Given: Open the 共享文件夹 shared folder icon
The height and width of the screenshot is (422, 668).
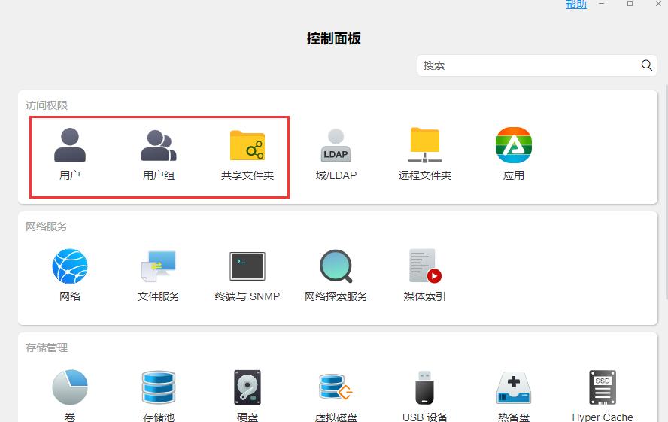Looking at the screenshot, I should 247,145.
